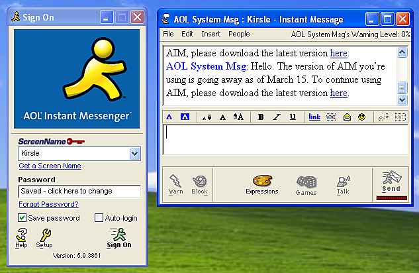This screenshot has width=419, height=273.
Task: Open the Edit menu
Action: (x=187, y=34)
